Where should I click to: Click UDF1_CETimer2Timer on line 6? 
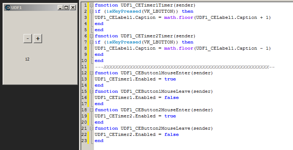pos(147,36)
